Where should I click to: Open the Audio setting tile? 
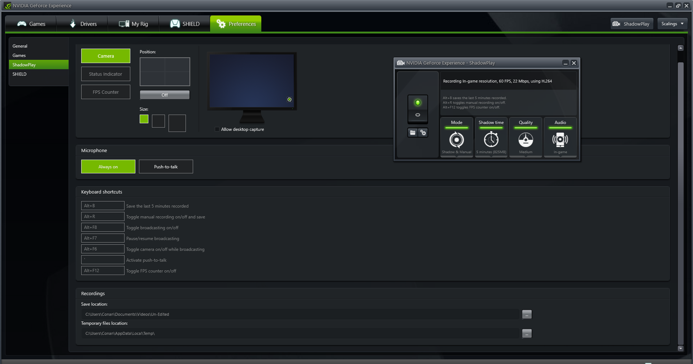click(x=560, y=137)
